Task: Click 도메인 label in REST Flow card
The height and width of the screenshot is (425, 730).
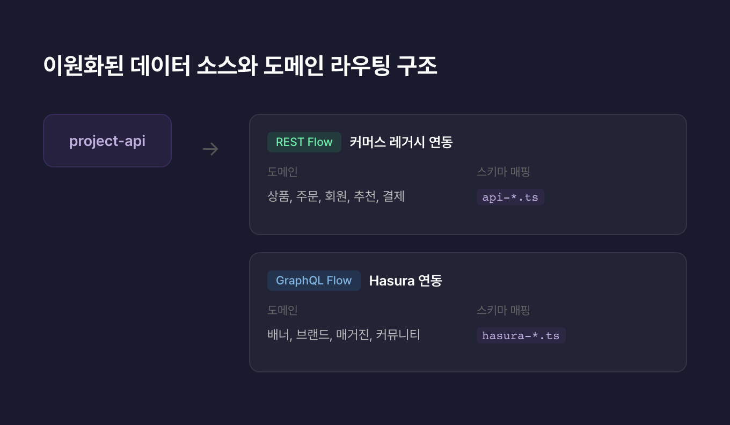Action: [x=282, y=172]
